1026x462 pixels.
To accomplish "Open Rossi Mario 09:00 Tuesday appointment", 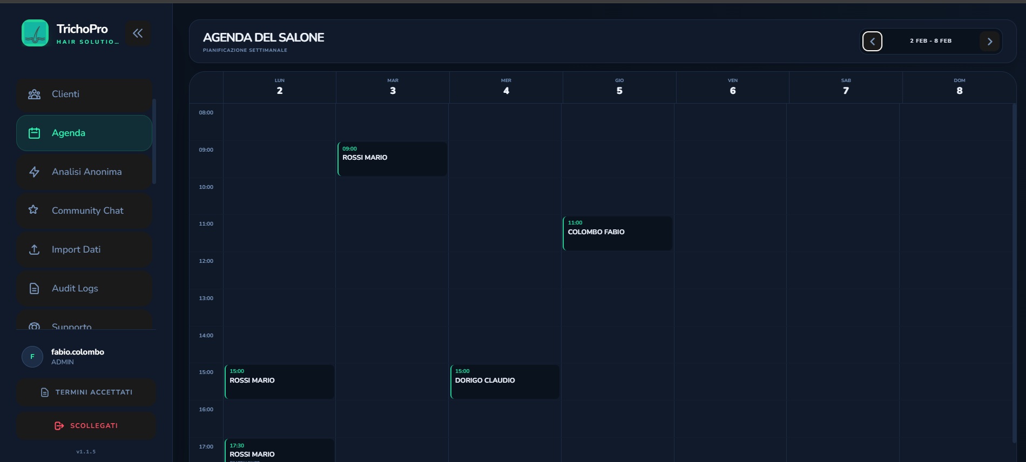I will pyautogui.click(x=392, y=159).
